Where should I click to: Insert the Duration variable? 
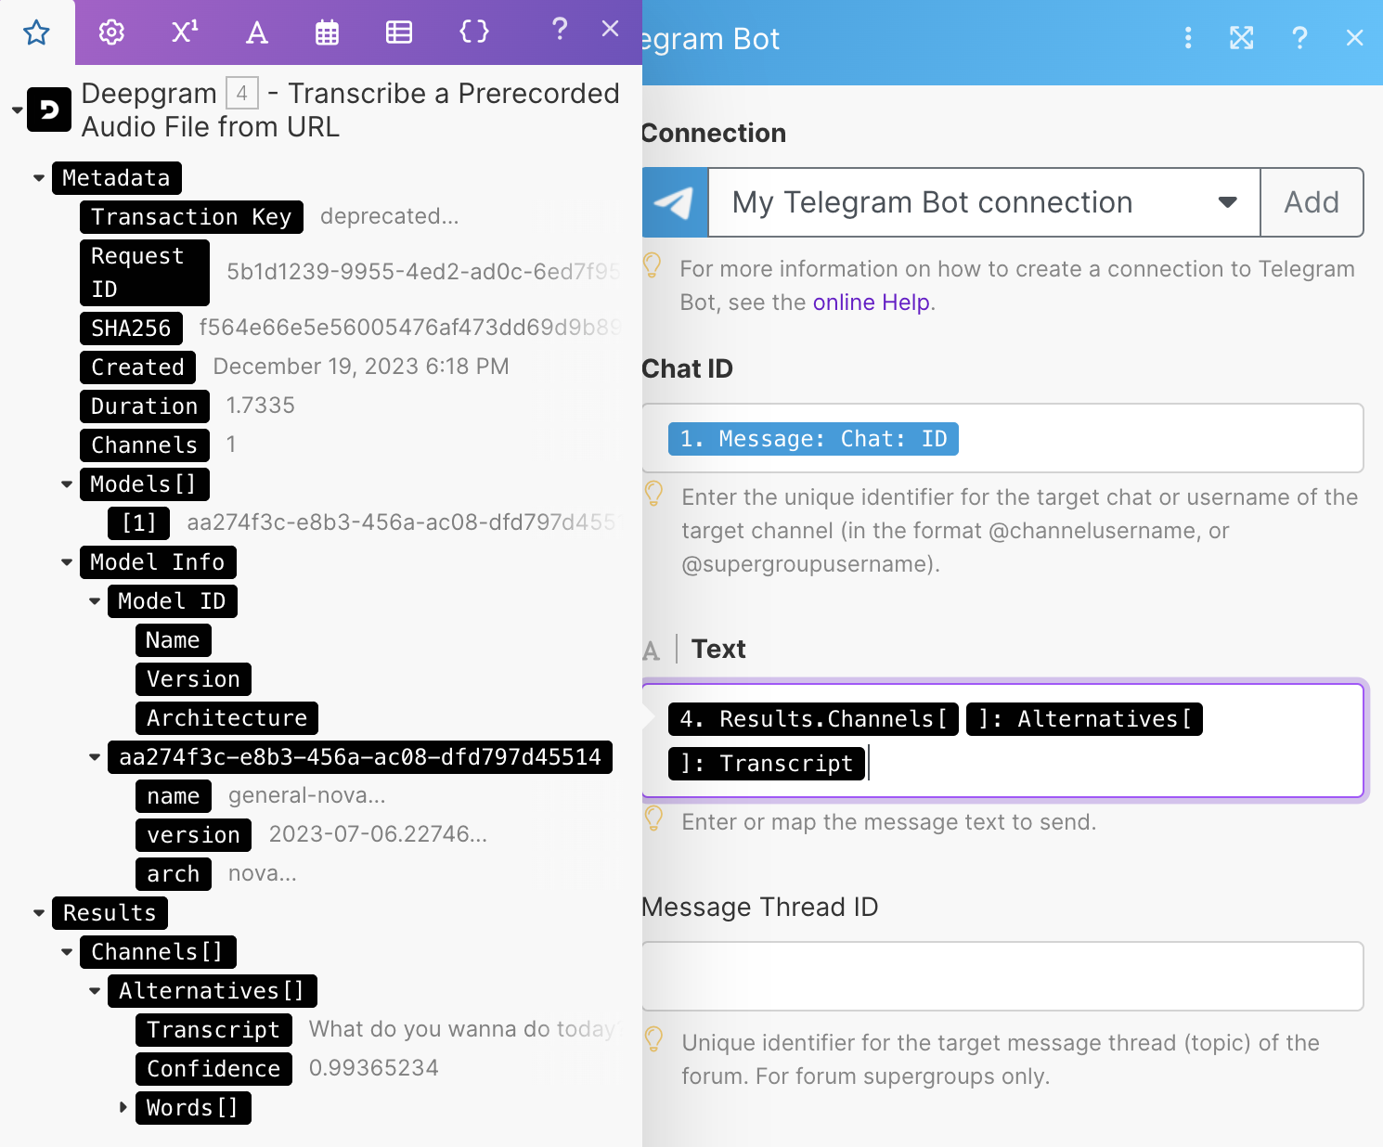click(x=144, y=406)
